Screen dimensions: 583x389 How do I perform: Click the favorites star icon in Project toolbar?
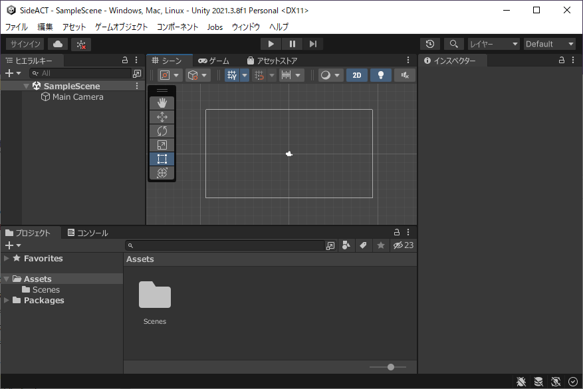(381, 245)
